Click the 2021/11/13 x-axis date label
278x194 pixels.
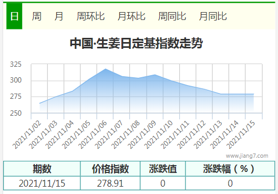[x=208, y=135]
